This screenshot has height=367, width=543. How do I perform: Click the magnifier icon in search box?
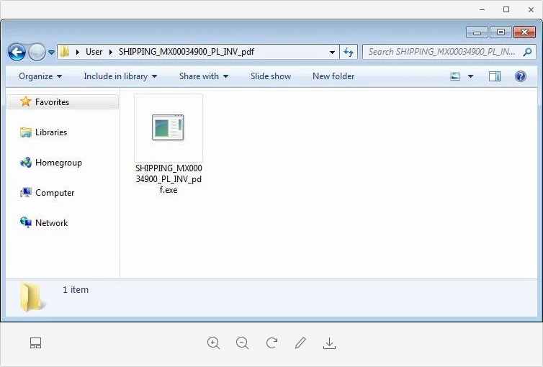pyautogui.click(x=527, y=52)
